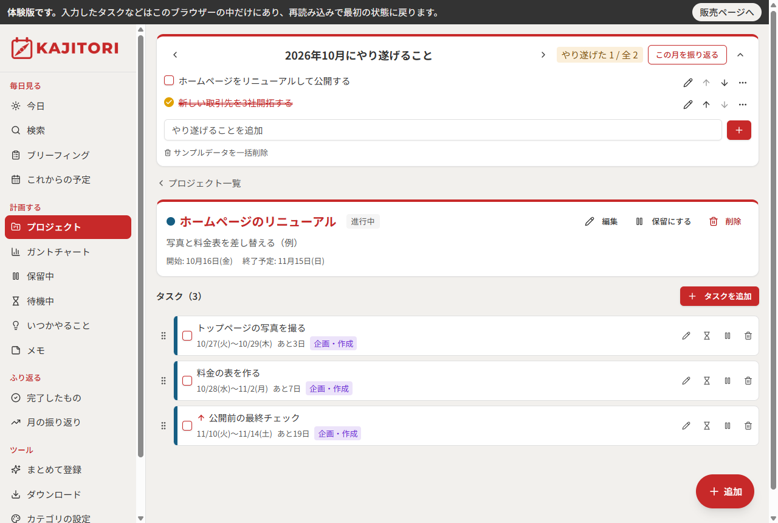This screenshot has height=523, width=778.
Task: Move 新しい取引先を3社開拓する goal up
Action: tap(706, 105)
